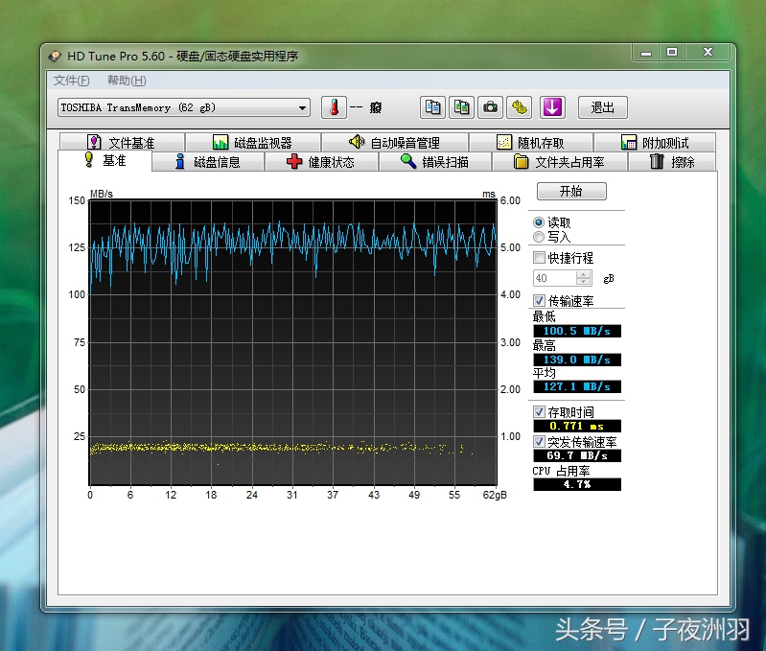Screen dimensions: 766x651
Task: Click the short stroke size spinner arrows
Action: pos(584,278)
